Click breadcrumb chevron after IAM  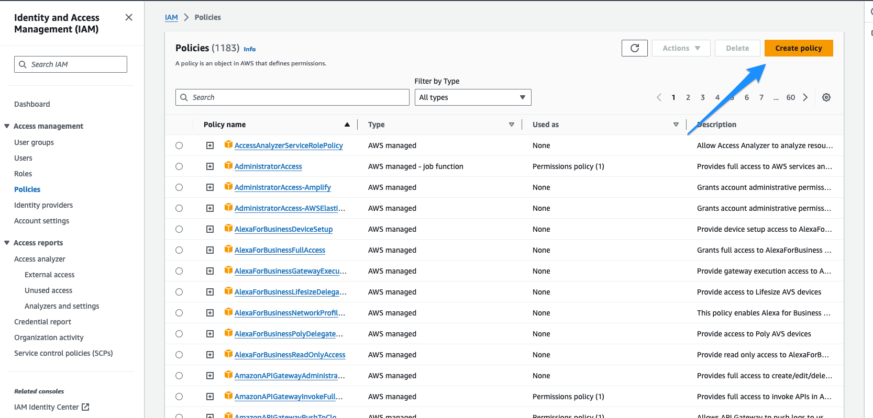point(186,17)
